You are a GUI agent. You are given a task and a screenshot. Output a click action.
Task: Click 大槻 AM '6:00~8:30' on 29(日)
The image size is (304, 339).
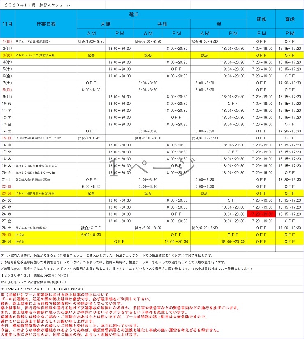point(91,235)
